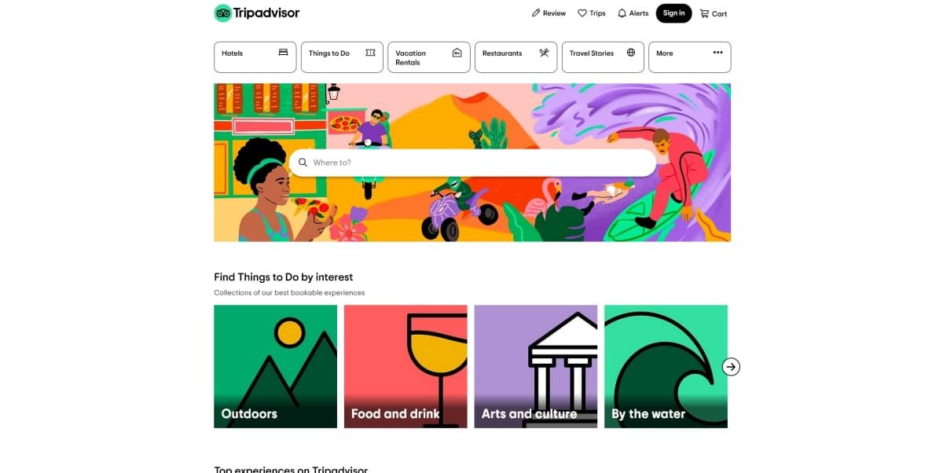943x473 pixels.
Task: Open the Outdoors interest tile
Action: tap(275, 366)
